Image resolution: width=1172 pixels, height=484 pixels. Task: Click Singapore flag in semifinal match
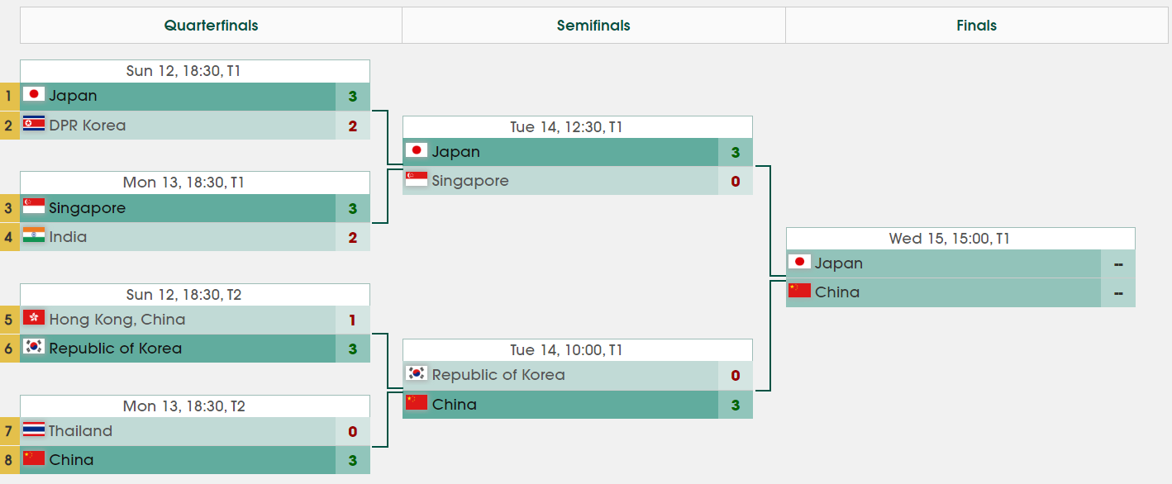coord(417,181)
